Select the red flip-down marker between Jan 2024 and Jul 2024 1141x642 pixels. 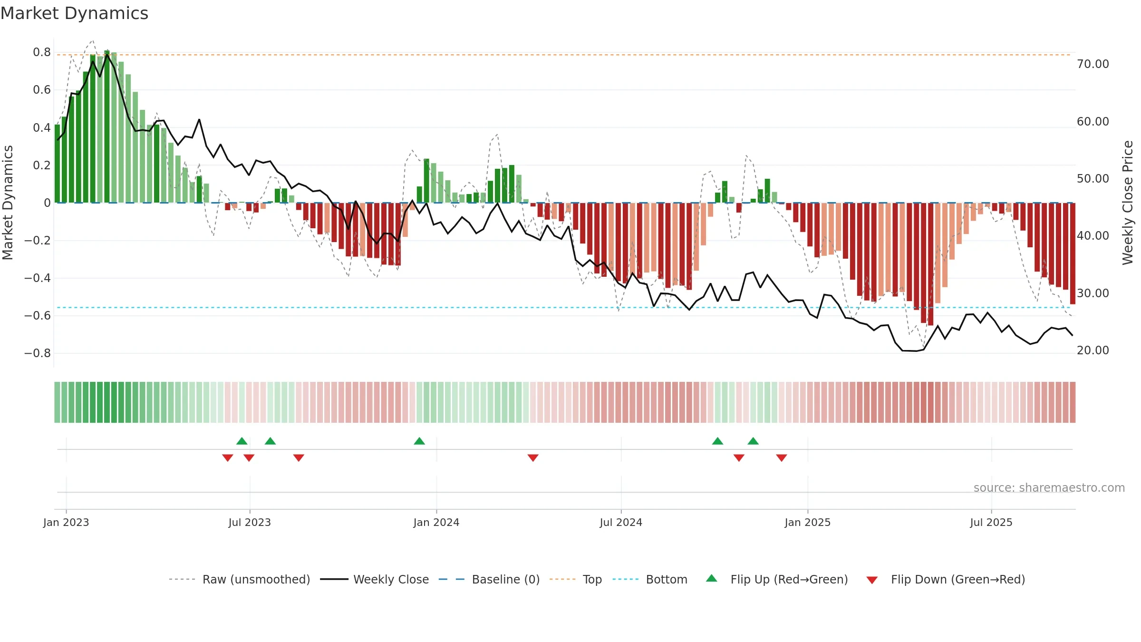(533, 457)
